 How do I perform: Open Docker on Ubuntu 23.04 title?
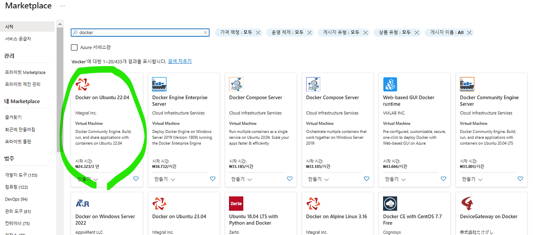click(x=179, y=217)
